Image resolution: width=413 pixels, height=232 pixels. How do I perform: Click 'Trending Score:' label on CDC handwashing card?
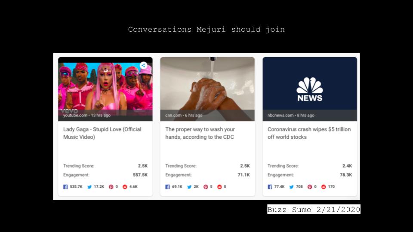point(181,166)
